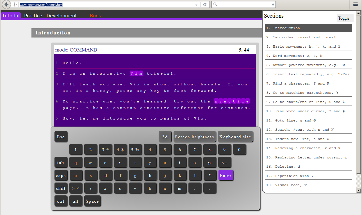The height and width of the screenshot is (215, 362).
Task: Tap the j key
Action: (x=165, y=176)
